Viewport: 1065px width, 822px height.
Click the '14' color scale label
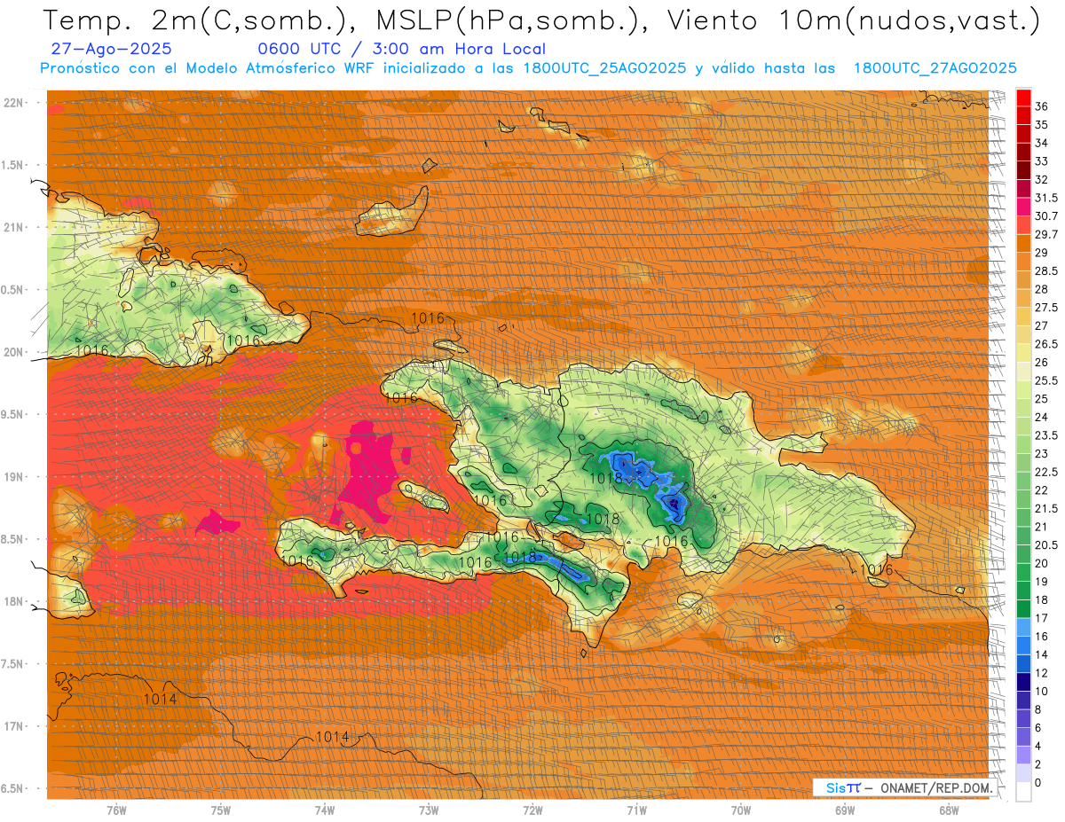tap(1042, 654)
